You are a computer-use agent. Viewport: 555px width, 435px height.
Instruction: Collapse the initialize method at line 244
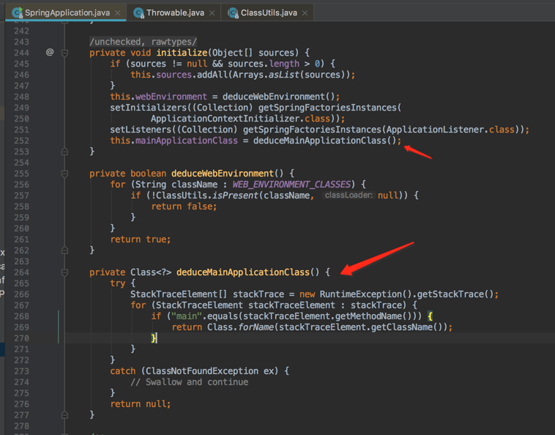pos(65,53)
